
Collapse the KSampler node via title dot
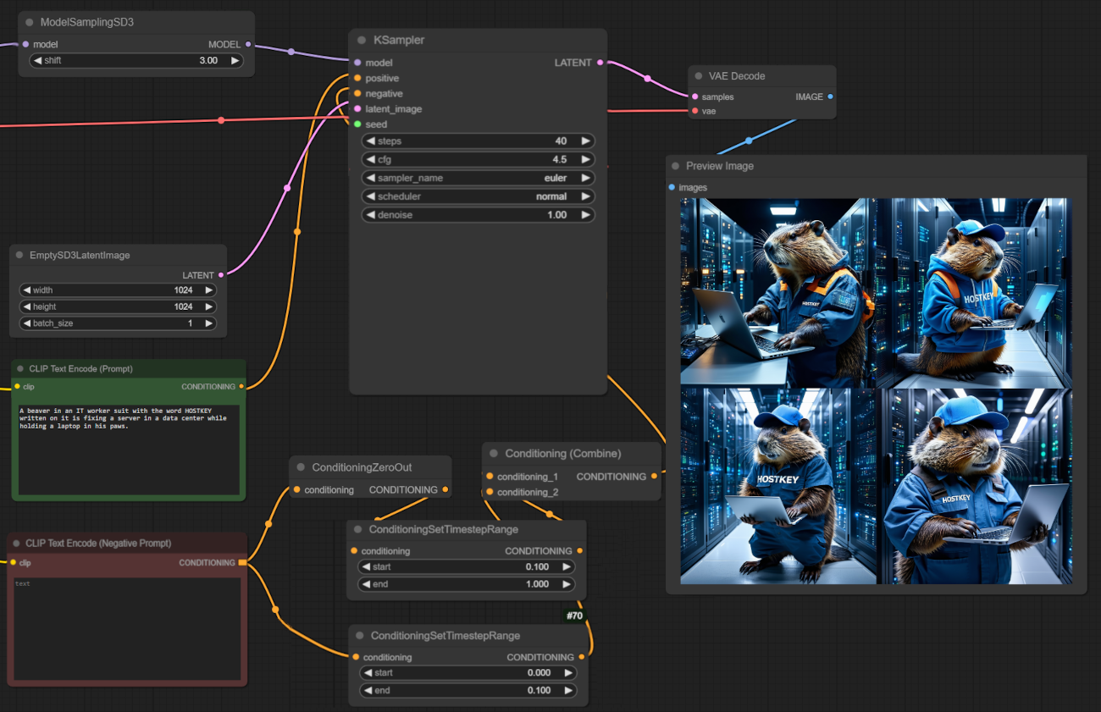[x=362, y=41]
